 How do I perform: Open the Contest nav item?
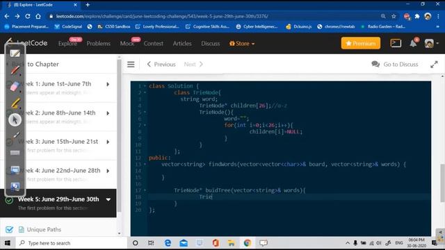pos(153,43)
